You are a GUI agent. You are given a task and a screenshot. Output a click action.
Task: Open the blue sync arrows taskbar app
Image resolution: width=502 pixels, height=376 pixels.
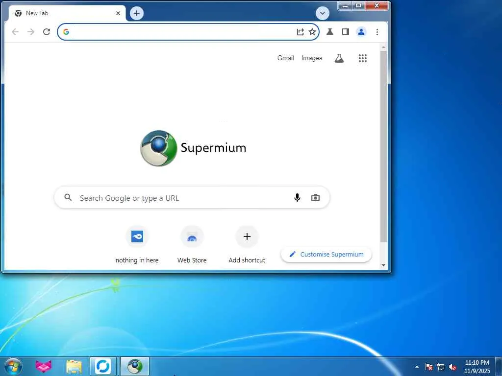click(x=103, y=366)
